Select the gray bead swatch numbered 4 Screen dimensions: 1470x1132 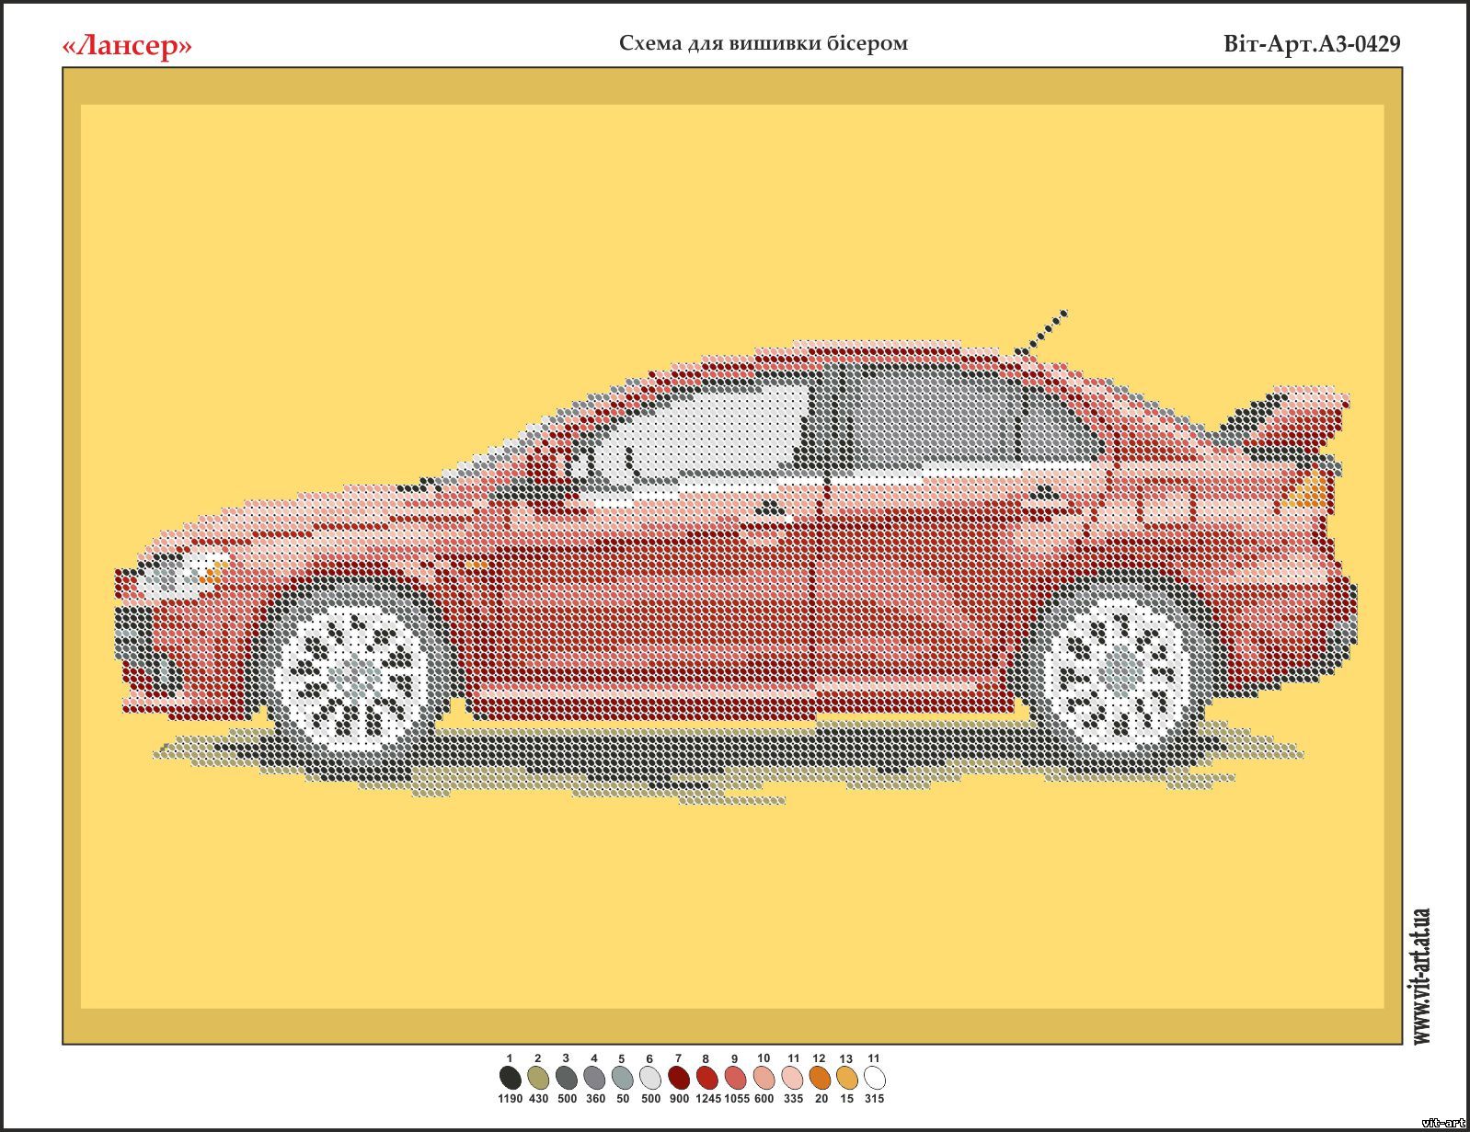click(x=594, y=1078)
